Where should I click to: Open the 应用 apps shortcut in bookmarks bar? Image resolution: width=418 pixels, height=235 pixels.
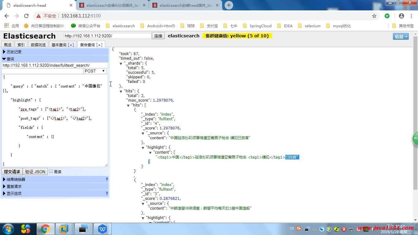11,26
